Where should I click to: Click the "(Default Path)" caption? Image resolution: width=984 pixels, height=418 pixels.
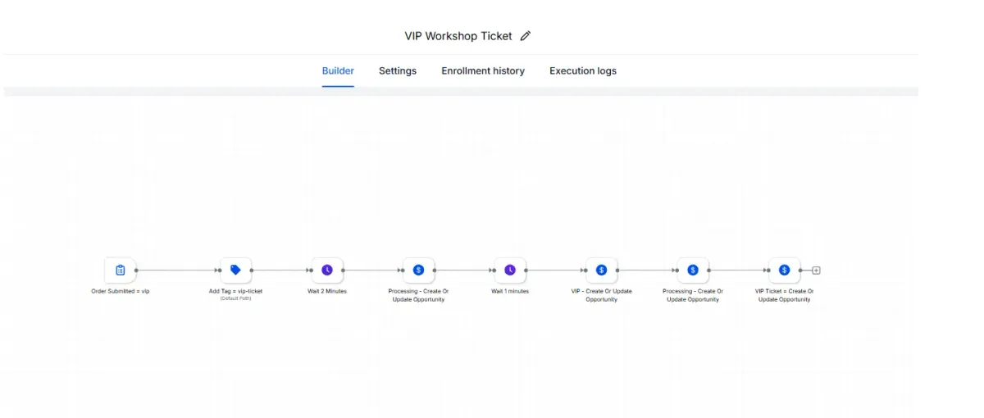click(x=235, y=298)
